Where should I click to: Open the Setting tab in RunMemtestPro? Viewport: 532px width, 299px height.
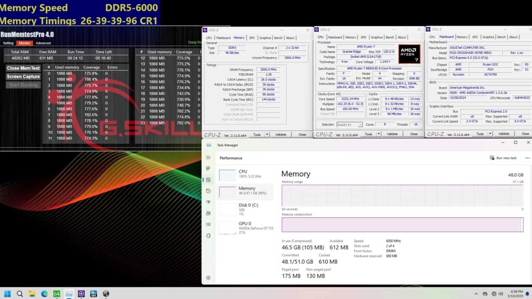(x=8, y=43)
